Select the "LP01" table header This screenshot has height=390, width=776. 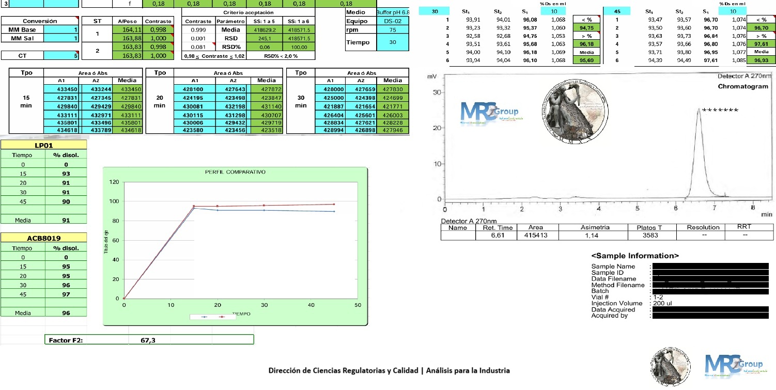tap(44, 145)
